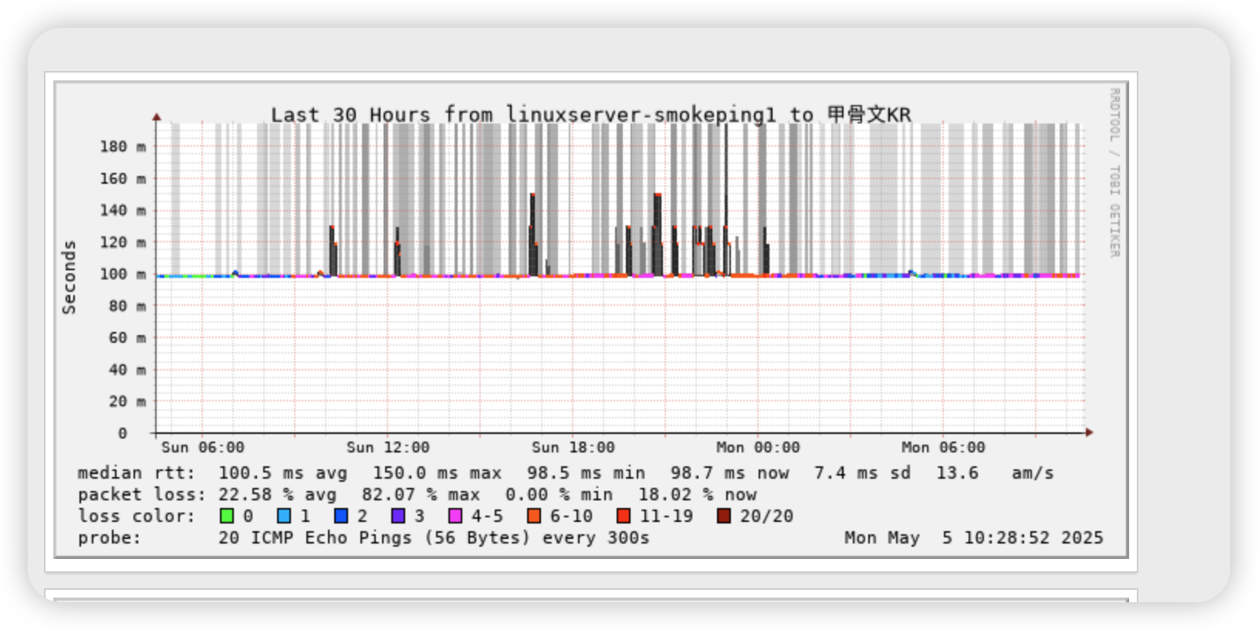Click the timestamp 'Mon May 5 10:28:52 2025'
Screen dimensions: 1258x630
(x=974, y=538)
